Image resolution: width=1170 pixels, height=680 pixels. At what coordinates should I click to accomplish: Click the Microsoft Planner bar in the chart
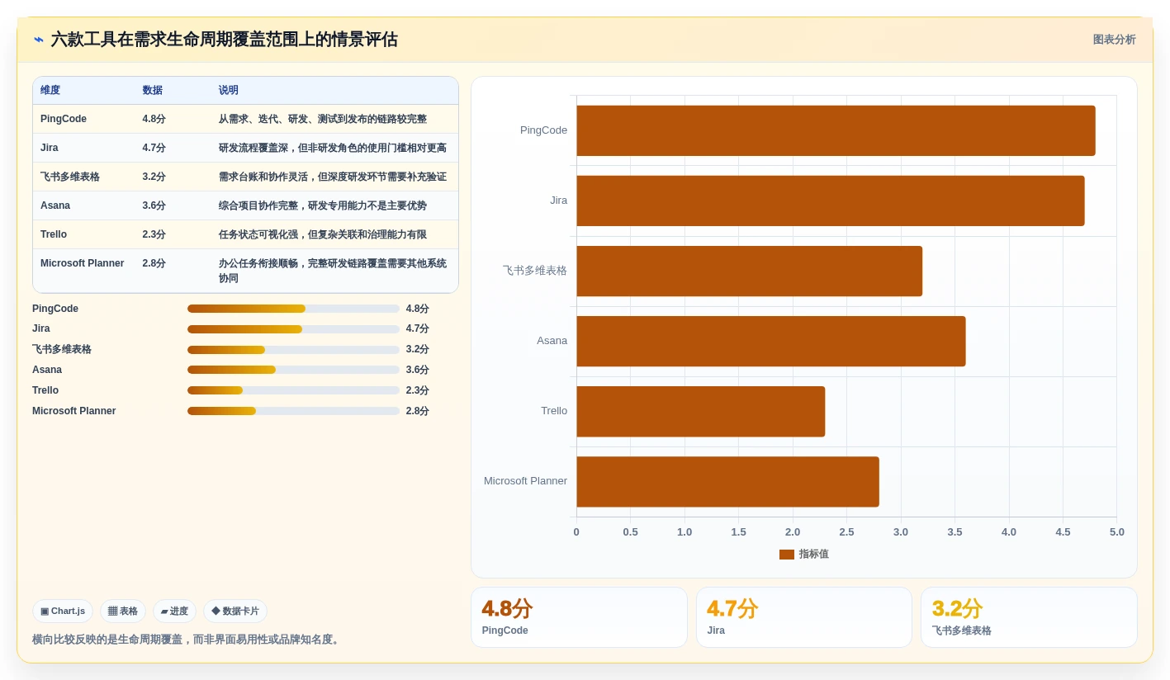[727, 481]
